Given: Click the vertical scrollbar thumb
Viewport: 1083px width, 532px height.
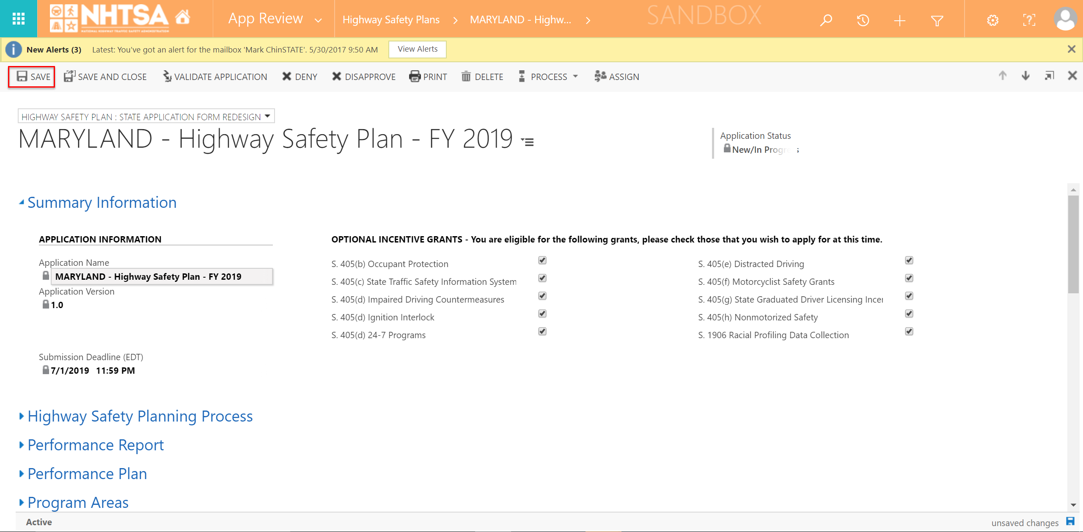Looking at the screenshot, I should pos(1073,243).
